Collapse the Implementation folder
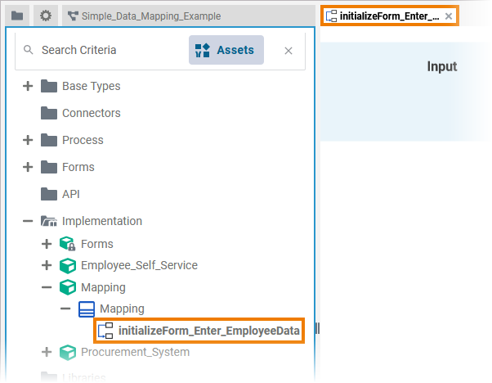The image size is (492, 383). point(28,221)
